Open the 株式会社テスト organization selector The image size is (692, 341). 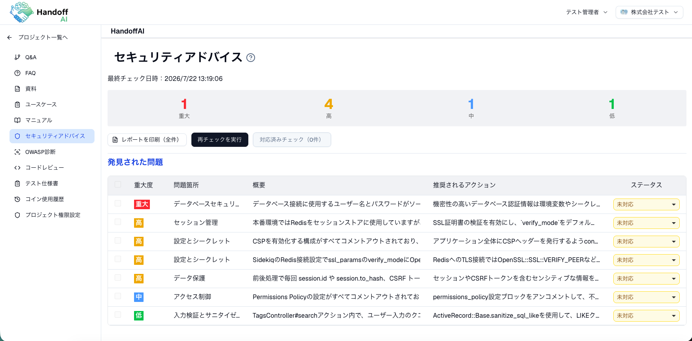coord(649,12)
